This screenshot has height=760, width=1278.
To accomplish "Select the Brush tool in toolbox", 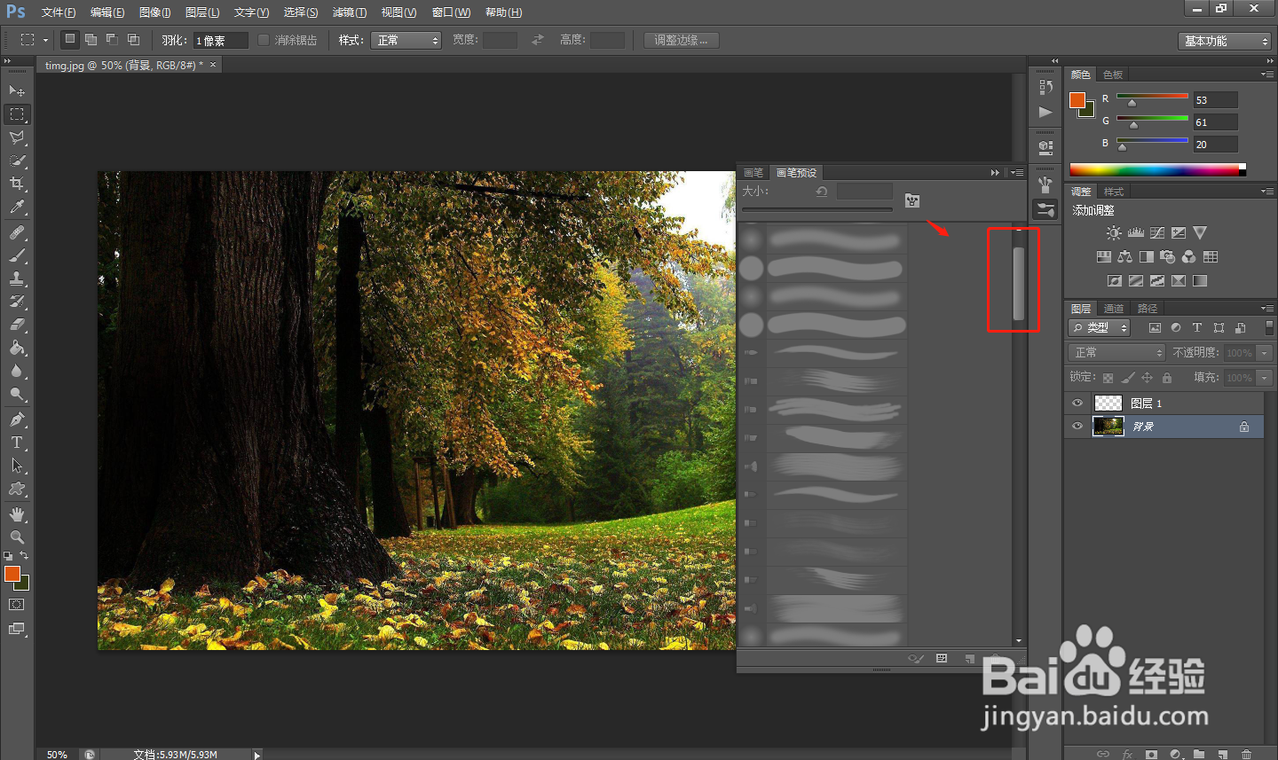I will (17, 255).
